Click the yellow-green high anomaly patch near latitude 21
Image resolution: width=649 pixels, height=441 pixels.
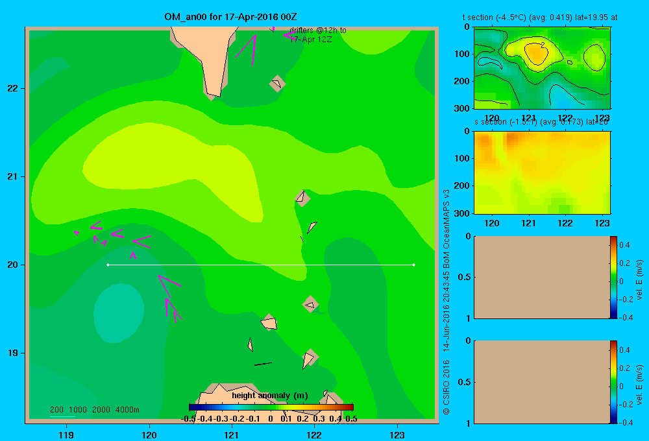174,170
